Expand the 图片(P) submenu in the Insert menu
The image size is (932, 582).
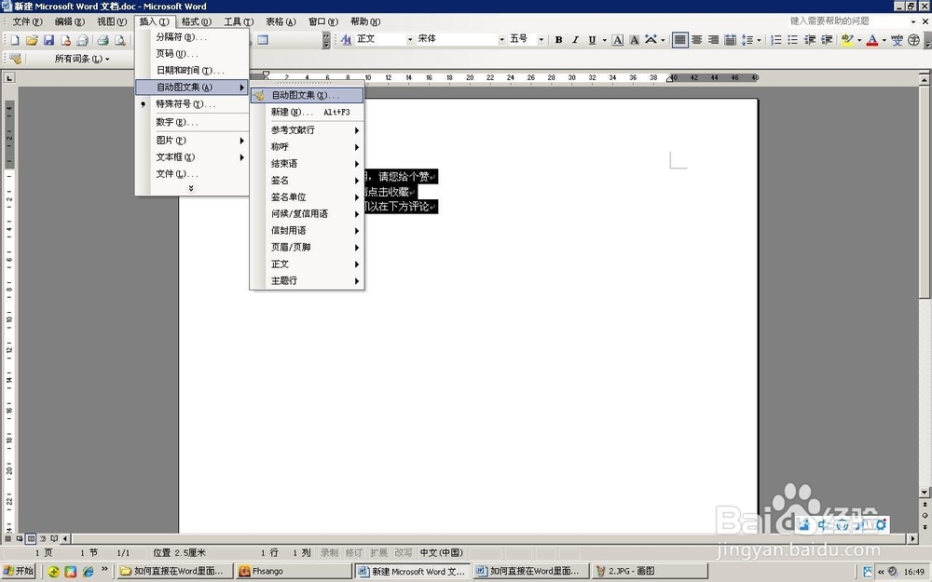tap(191, 141)
